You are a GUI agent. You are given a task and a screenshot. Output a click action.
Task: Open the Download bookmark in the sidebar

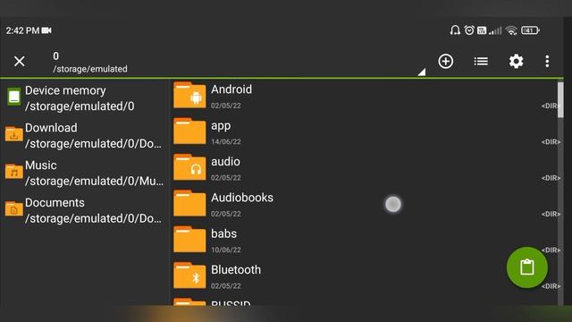coord(85,135)
